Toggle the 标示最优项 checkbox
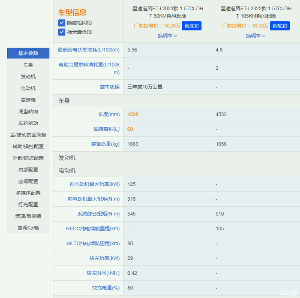The height and width of the screenshot is (298, 300). (x=62, y=32)
